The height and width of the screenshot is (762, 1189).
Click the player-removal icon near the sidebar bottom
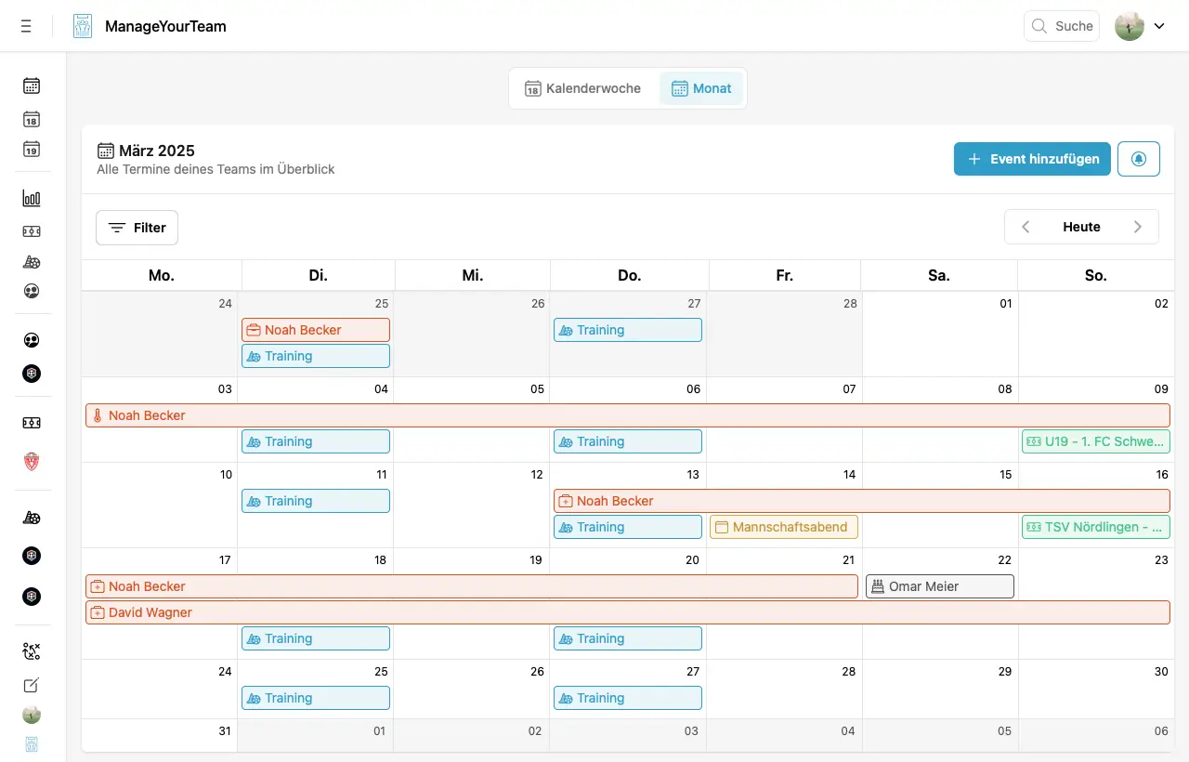coord(32,651)
